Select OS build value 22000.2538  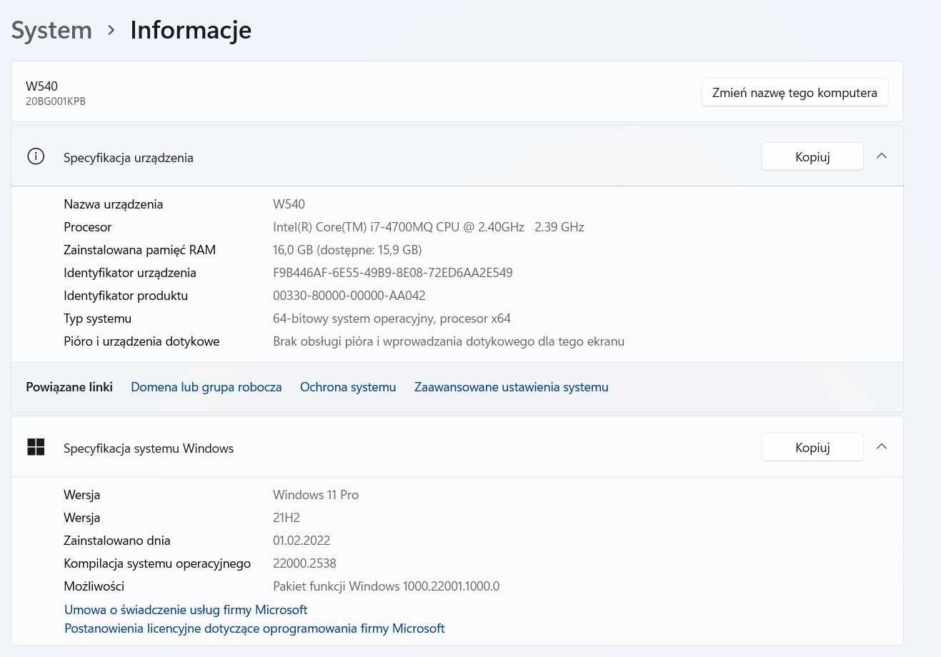pyautogui.click(x=304, y=563)
